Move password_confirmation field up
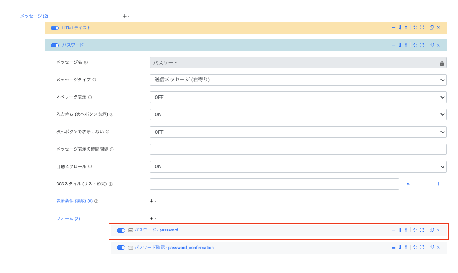Viewport: 458px width, 273px height. (x=406, y=247)
